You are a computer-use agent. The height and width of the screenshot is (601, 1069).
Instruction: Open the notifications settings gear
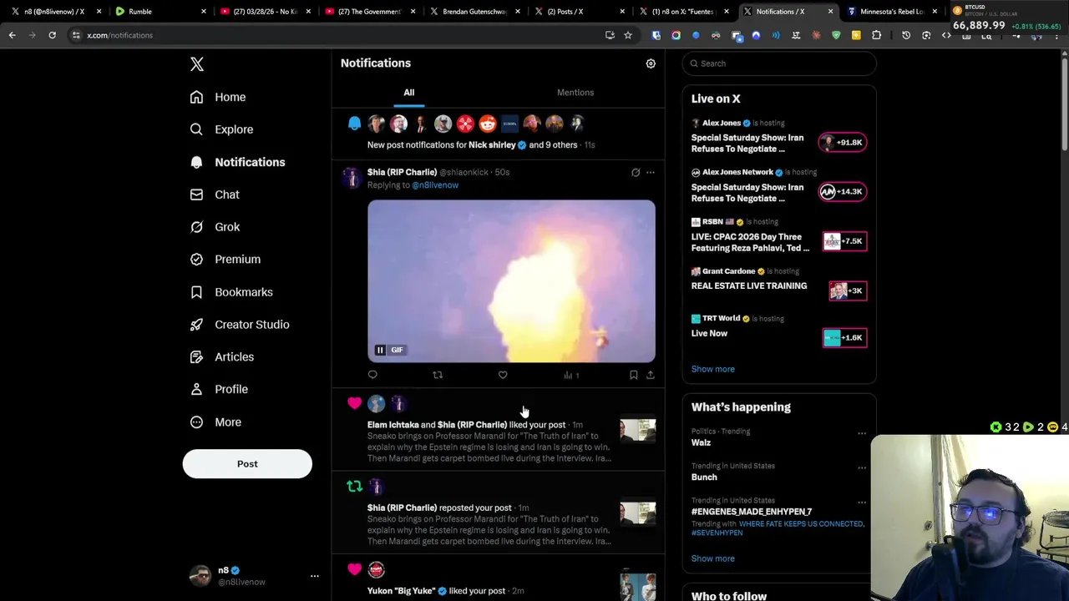point(651,63)
